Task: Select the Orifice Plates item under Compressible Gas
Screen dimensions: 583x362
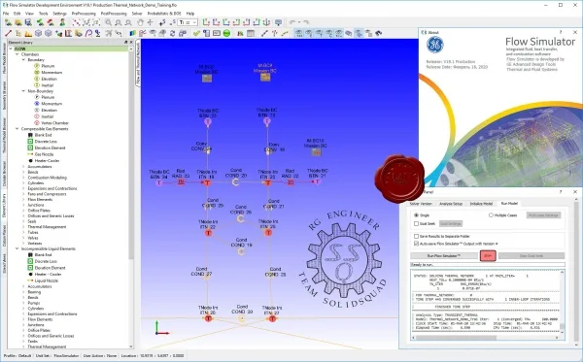Action: [x=39, y=211]
